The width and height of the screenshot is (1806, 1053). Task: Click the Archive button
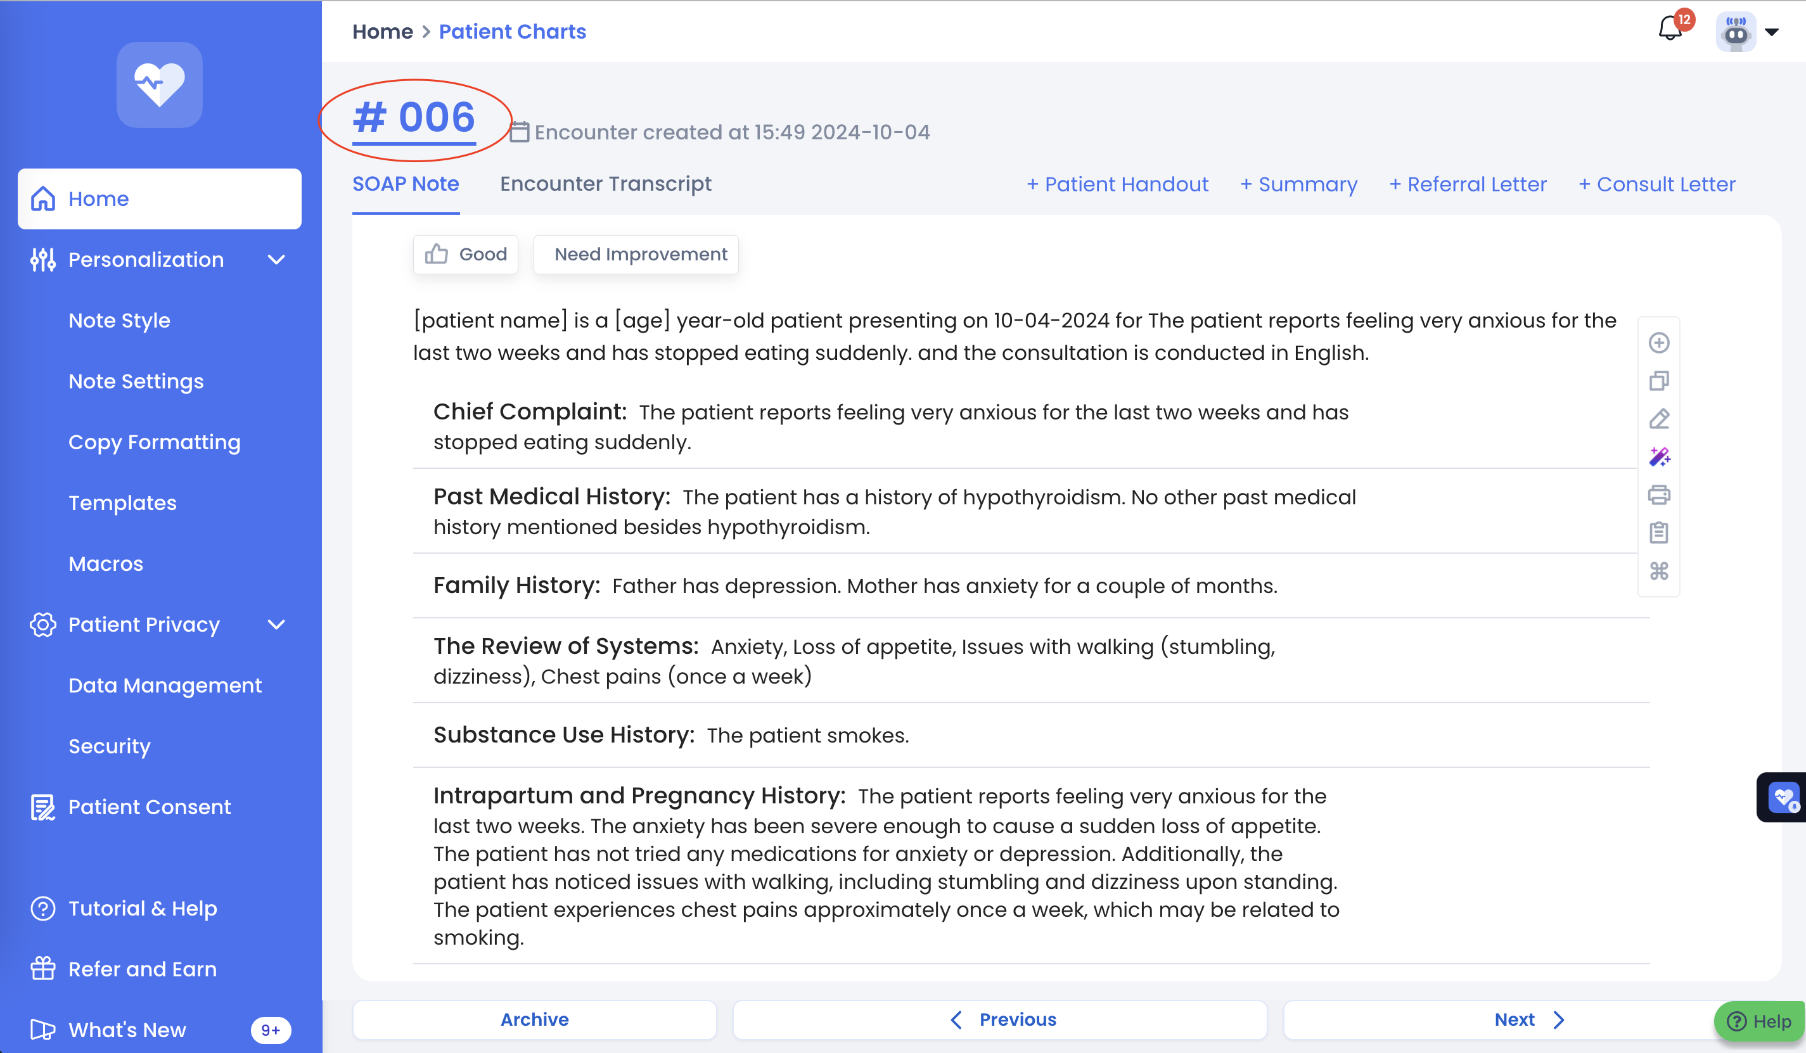(x=534, y=1019)
